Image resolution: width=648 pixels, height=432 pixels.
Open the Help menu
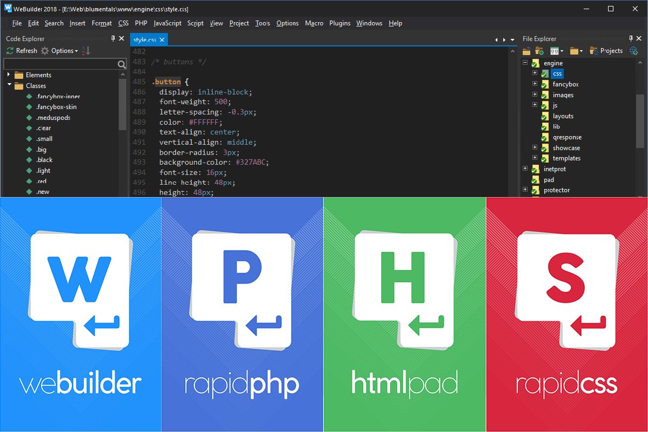(x=395, y=23)
